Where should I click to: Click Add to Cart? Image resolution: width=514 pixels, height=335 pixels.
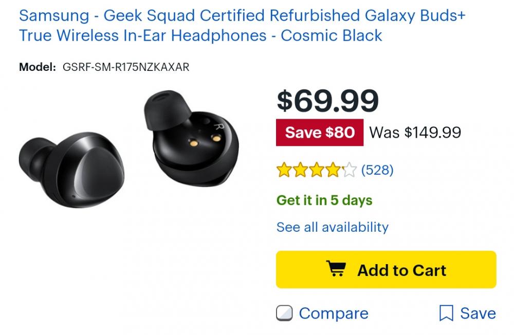click(387, 269)
